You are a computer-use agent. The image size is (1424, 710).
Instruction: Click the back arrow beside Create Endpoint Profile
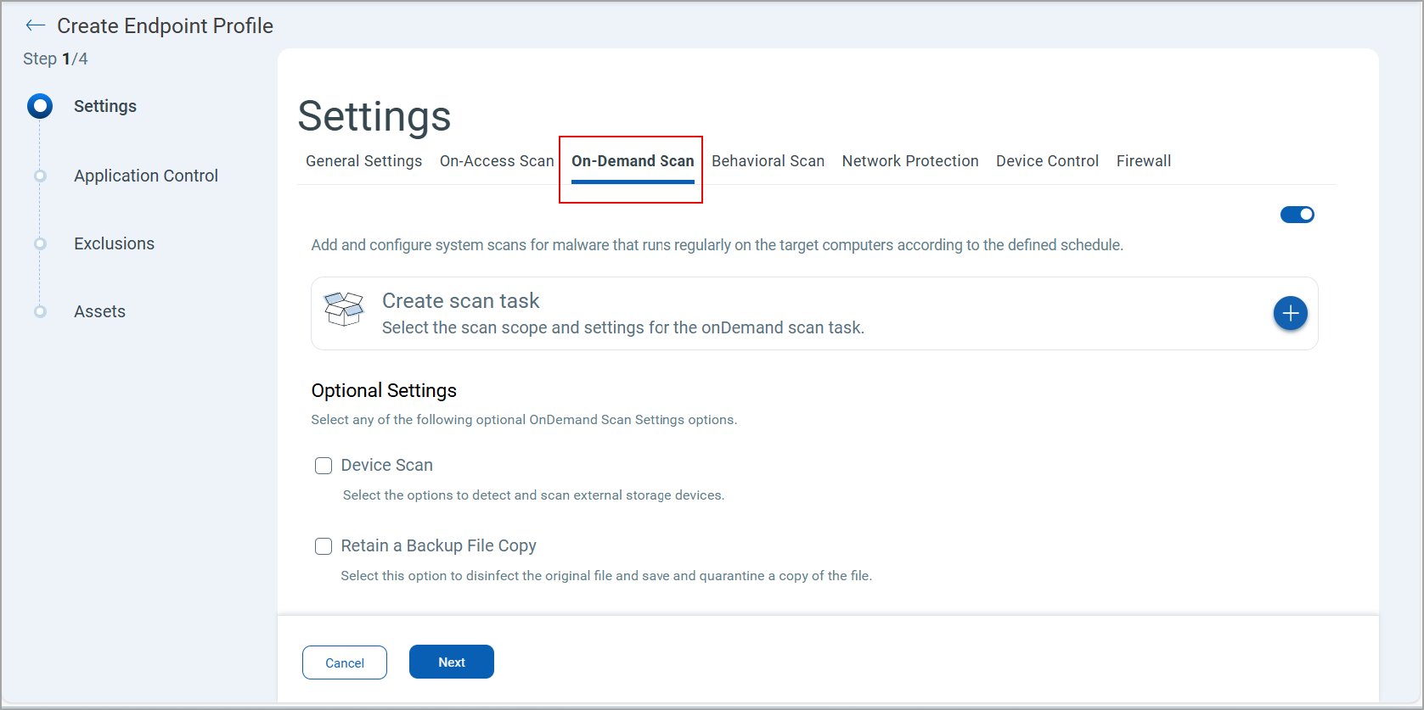coord(35,25)
